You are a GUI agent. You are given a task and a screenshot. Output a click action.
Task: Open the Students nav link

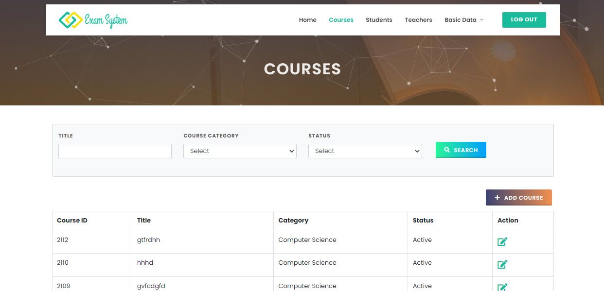[x=379, y=20]
